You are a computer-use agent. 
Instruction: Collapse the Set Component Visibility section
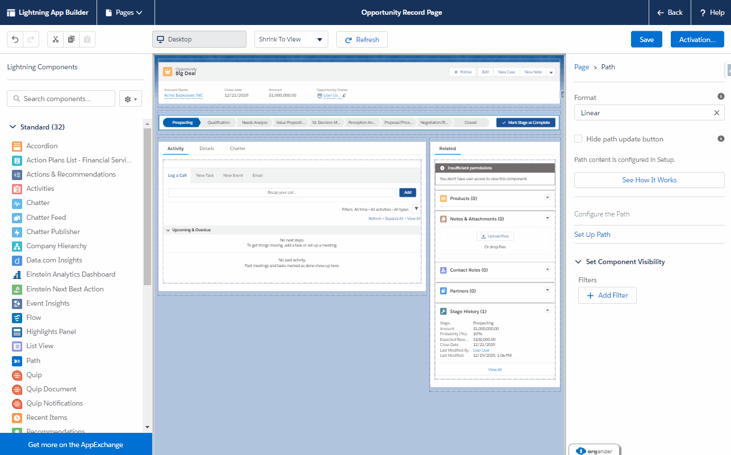click(579, 262)
